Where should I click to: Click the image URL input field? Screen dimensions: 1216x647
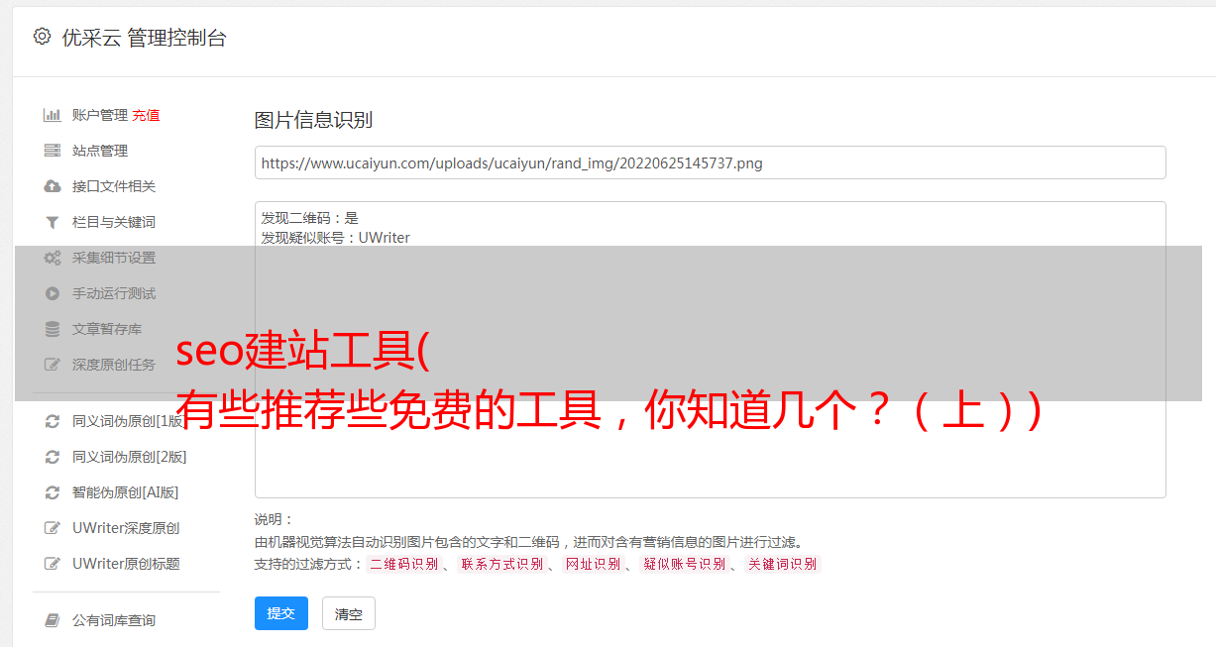[710, 162]
